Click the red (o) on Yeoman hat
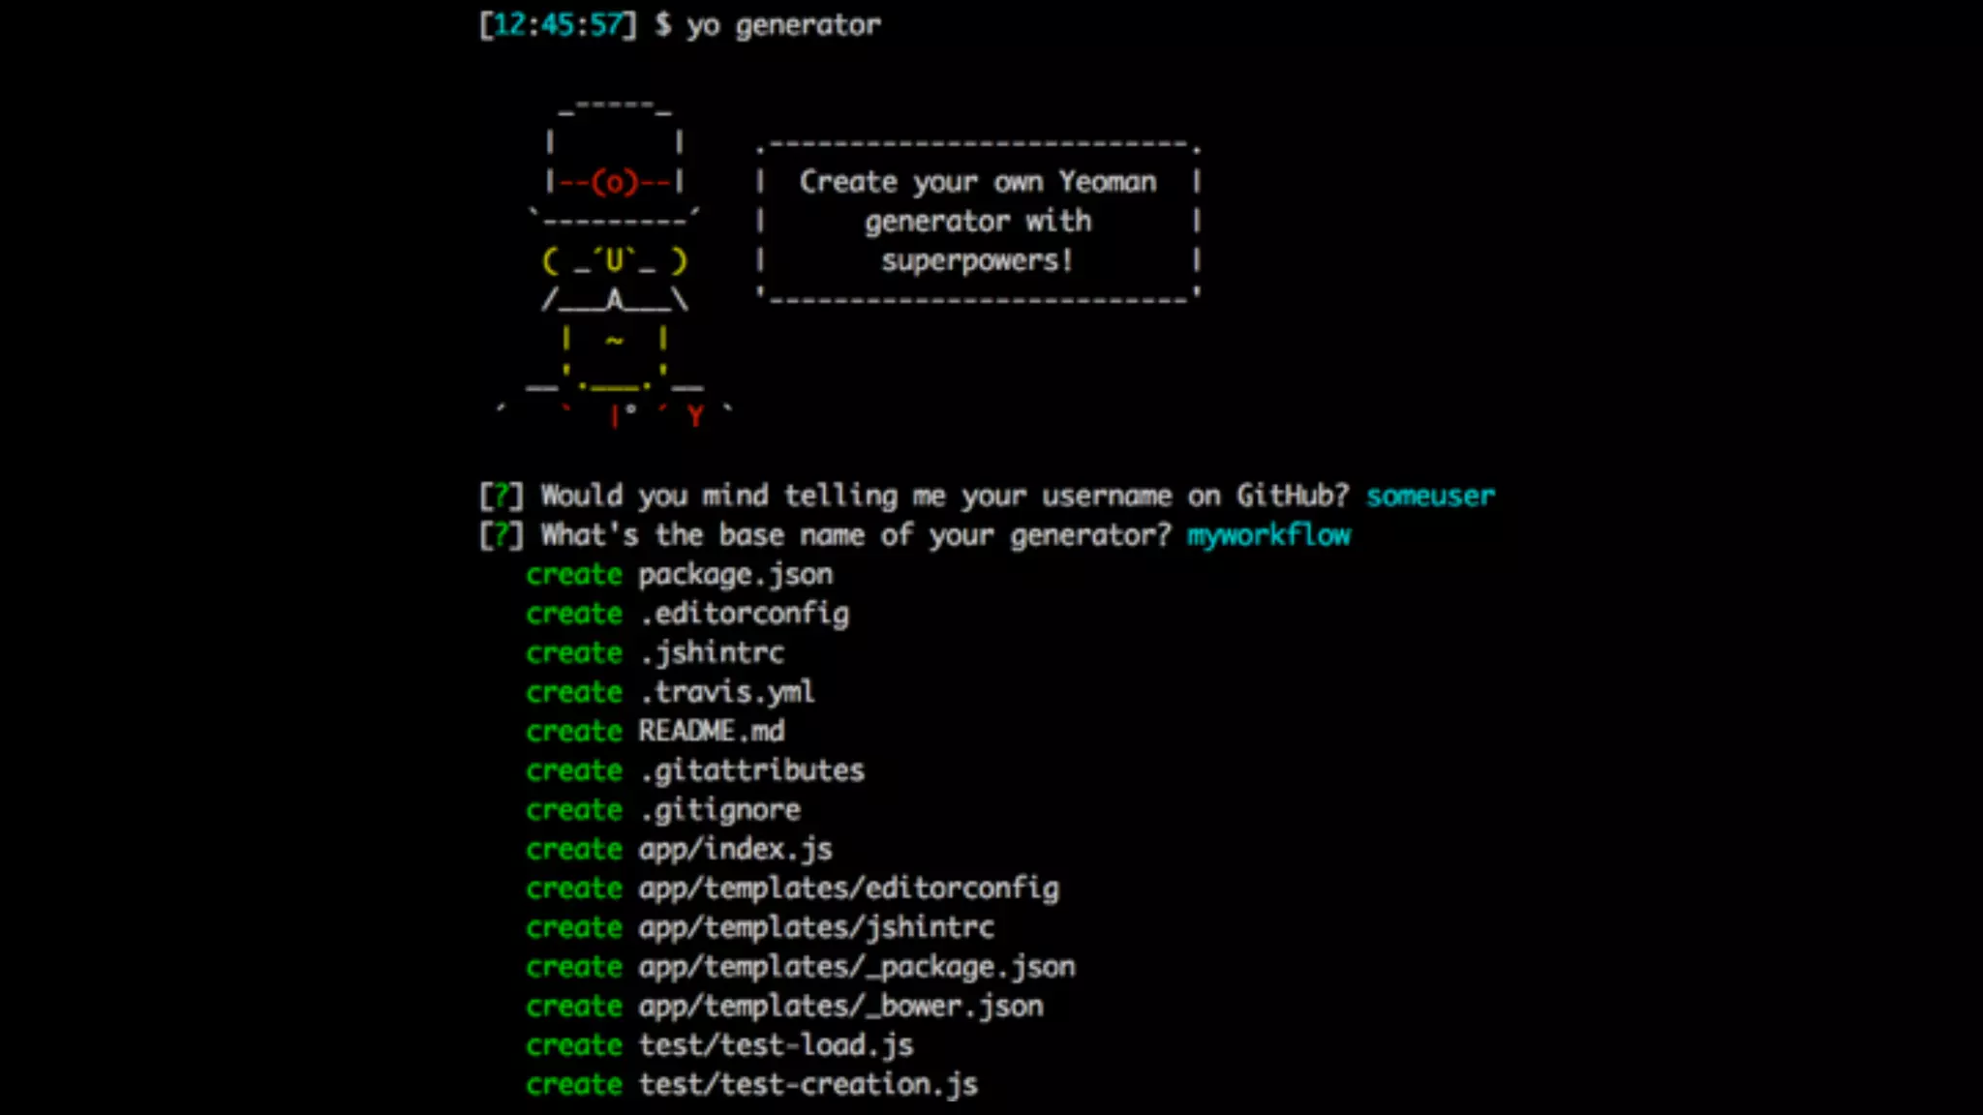Viewport: 1983px width, 1115px height. [x=614, y=182]
